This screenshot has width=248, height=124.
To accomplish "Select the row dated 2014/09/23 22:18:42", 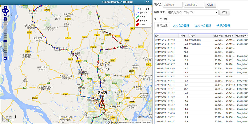I will tap(201, 72).
